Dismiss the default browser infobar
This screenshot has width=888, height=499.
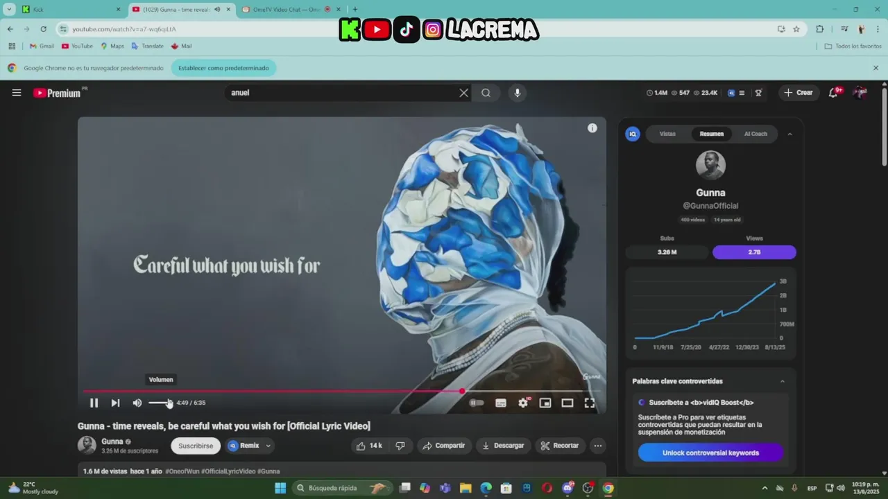pyautogui.click(x=876, y=68)
